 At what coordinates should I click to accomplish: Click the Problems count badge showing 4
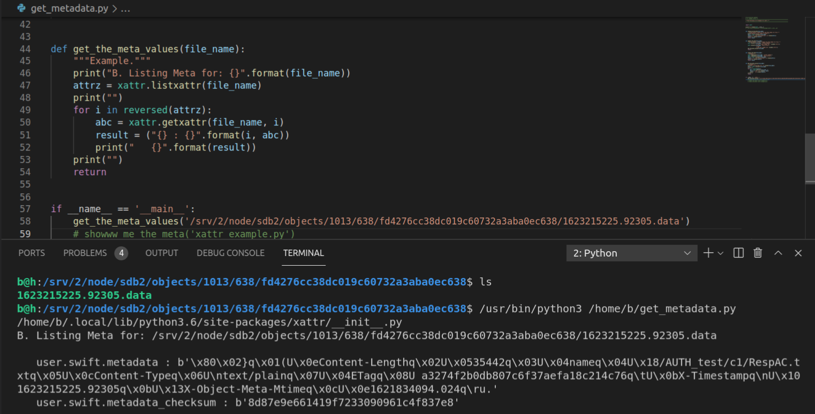(121, 253)
